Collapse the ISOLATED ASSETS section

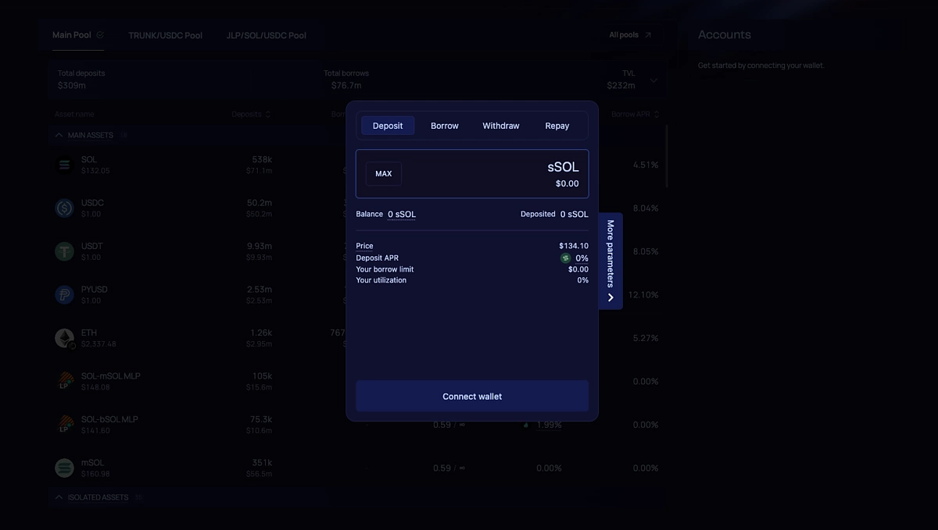pos(58,496)
